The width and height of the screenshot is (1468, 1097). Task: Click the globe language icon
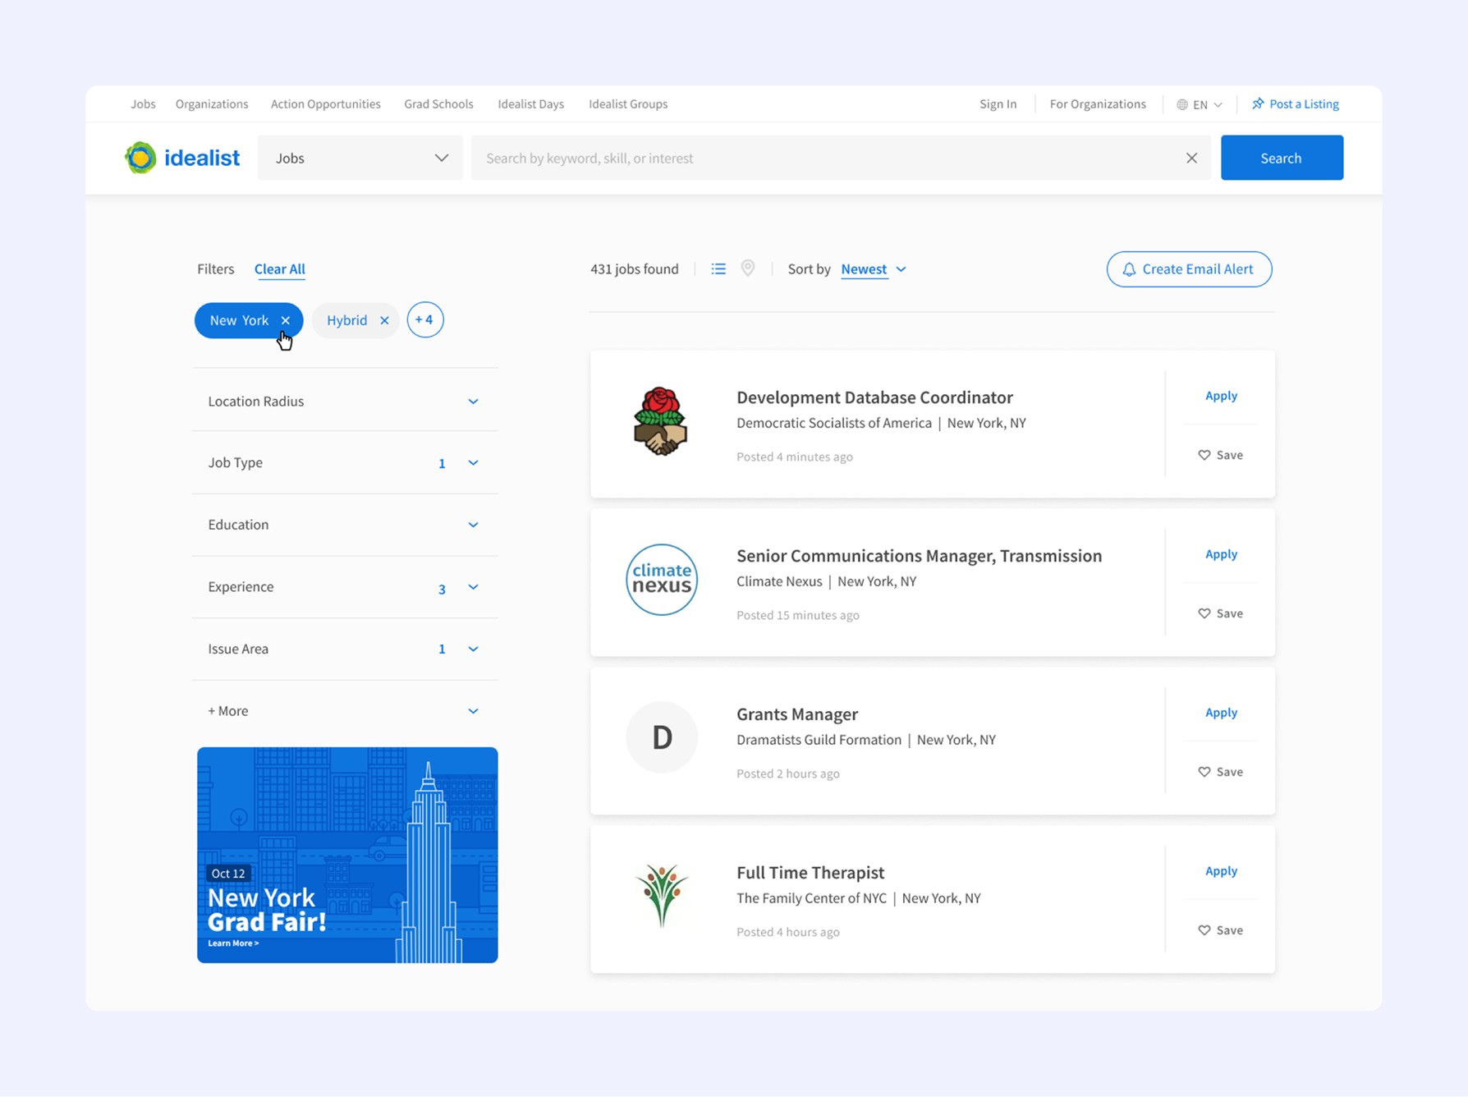coord(1182,104)
